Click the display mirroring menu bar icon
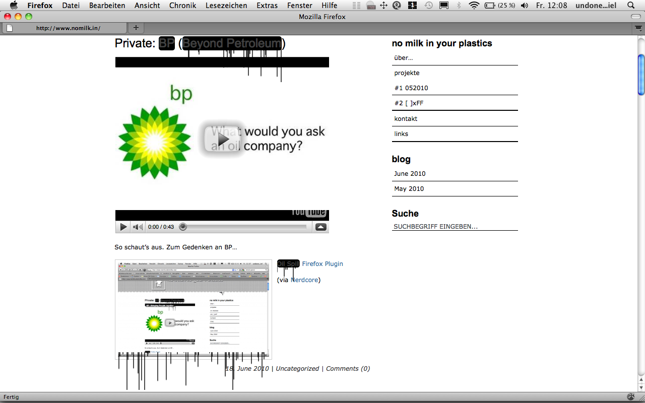This screenshot has width=645, height=403. pyautogui.click(x=444, y=6)
